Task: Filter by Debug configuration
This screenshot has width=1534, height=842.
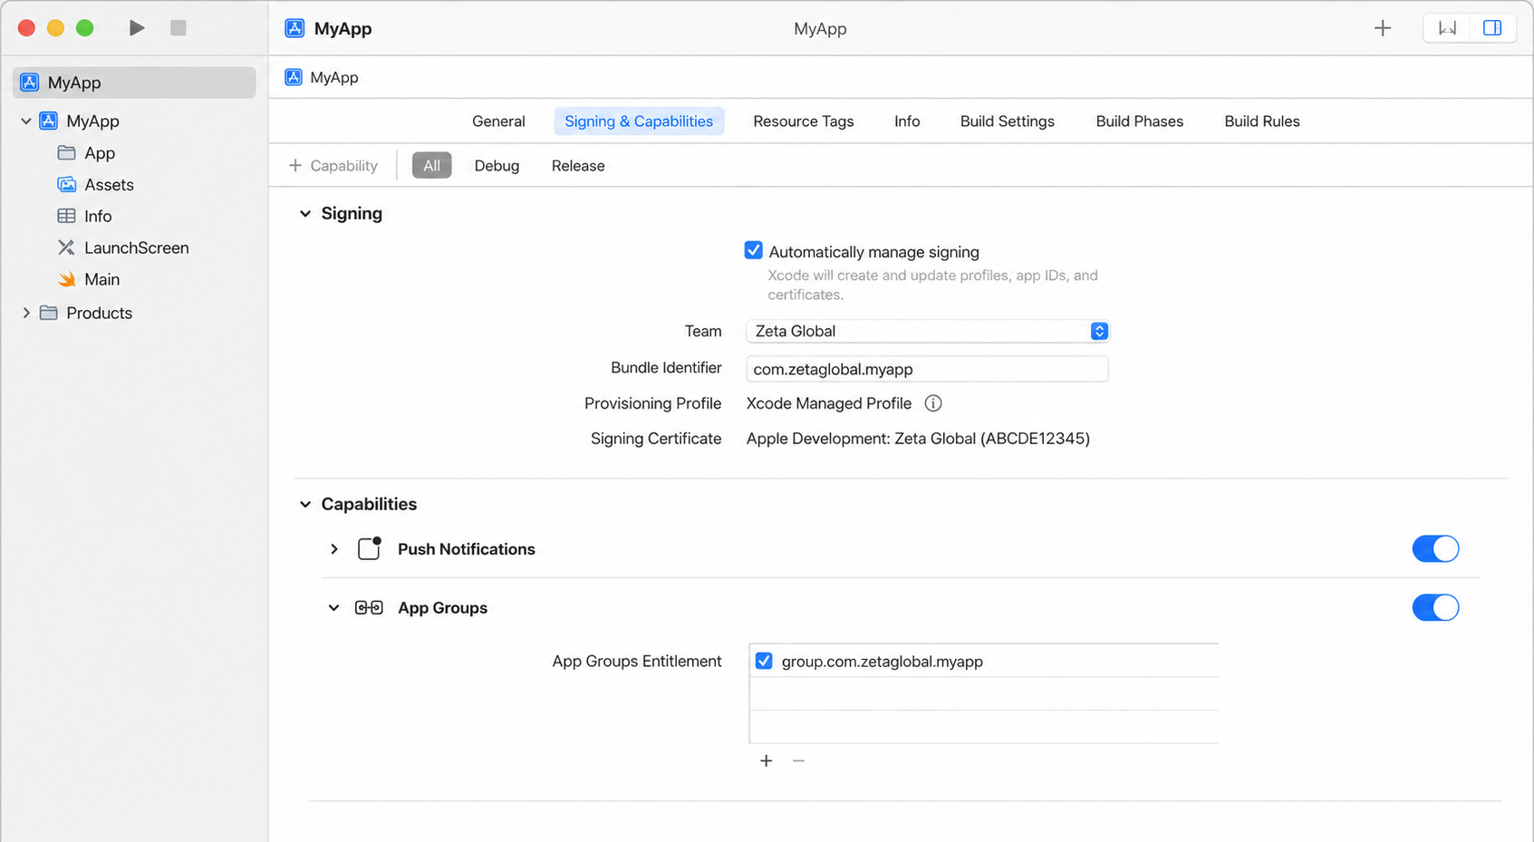Action: point(497,166)
